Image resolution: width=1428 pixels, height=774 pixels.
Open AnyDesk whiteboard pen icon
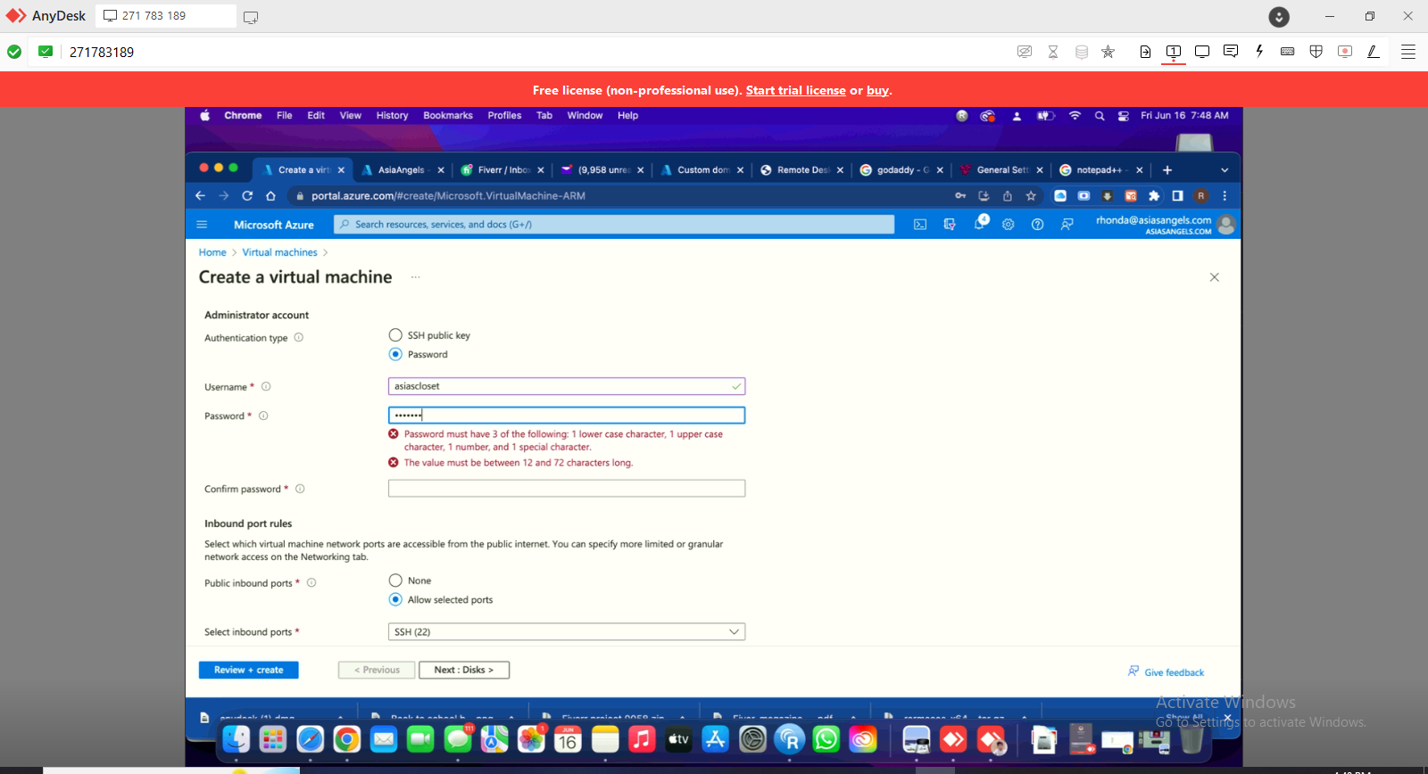click(1374, 52)
